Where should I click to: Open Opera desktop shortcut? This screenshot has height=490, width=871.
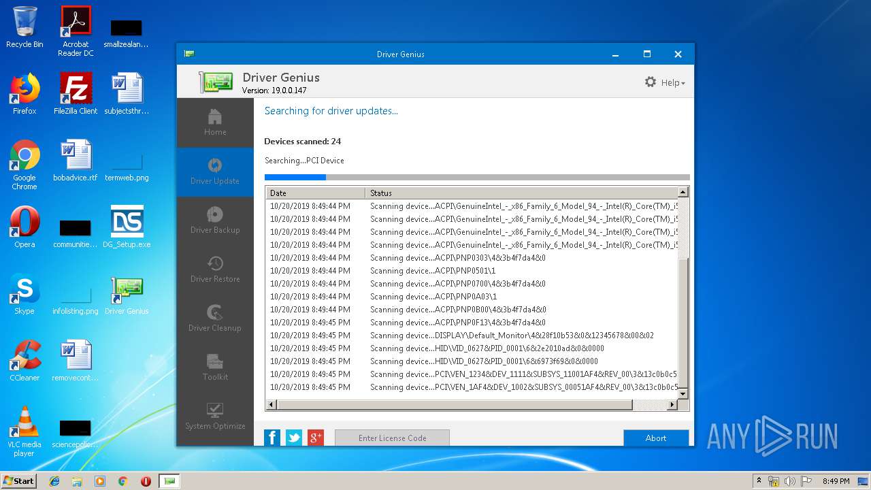point(24,227)
